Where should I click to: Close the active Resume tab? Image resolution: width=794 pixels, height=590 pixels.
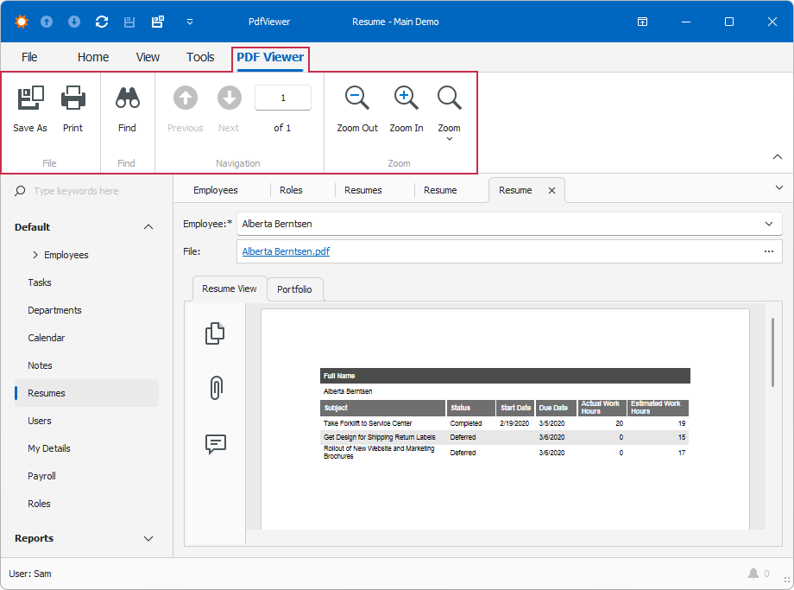551,190
